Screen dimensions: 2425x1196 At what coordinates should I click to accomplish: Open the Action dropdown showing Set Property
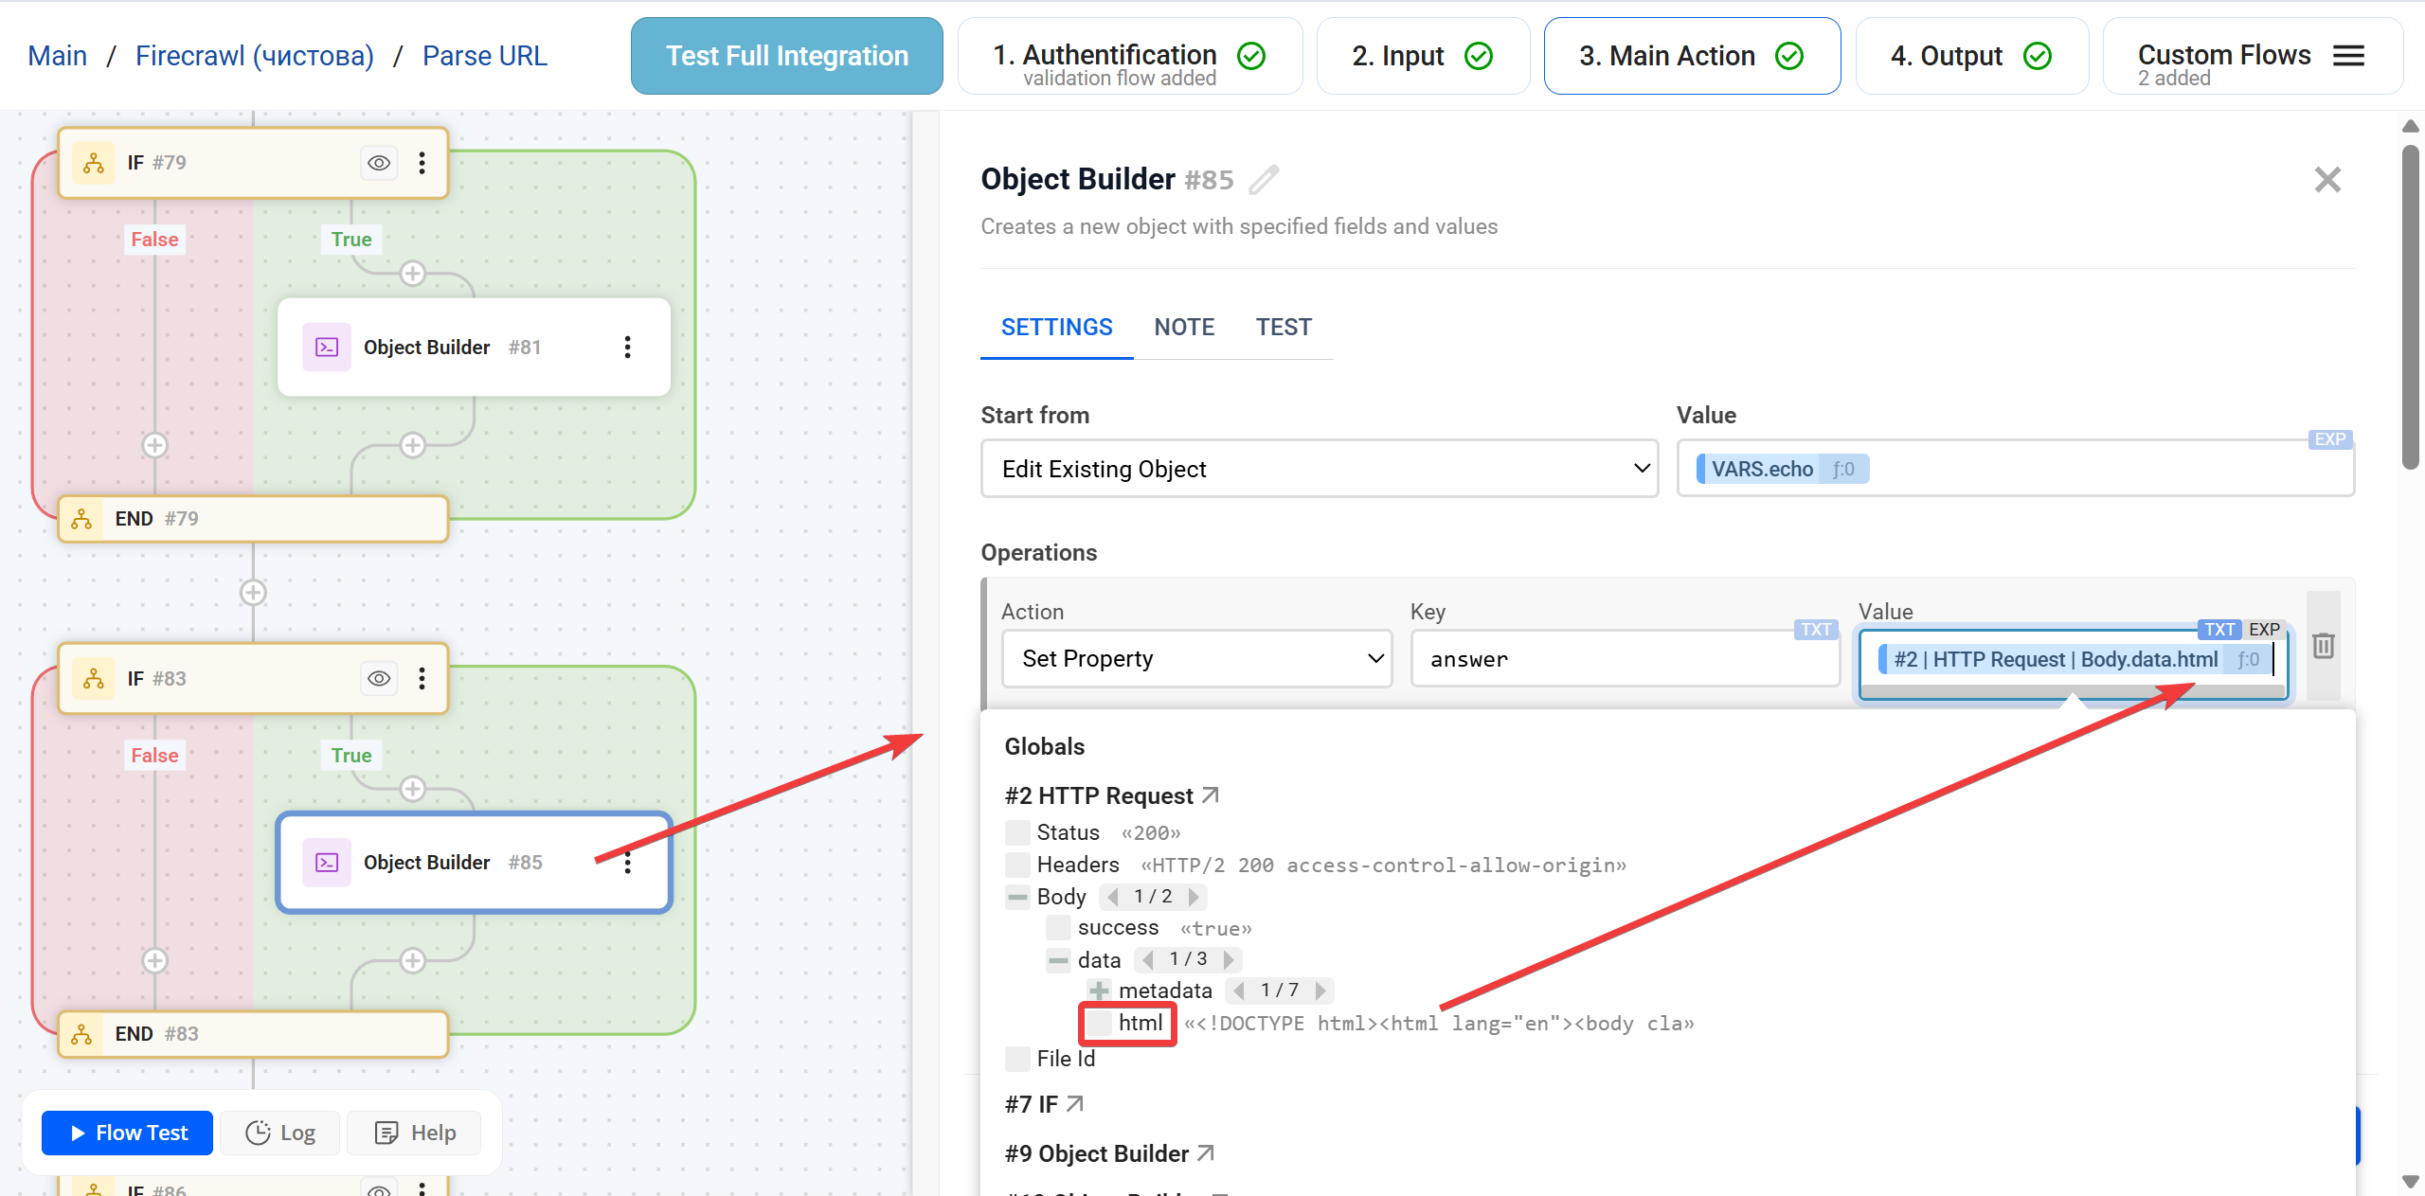click(x=1195, y=658)
